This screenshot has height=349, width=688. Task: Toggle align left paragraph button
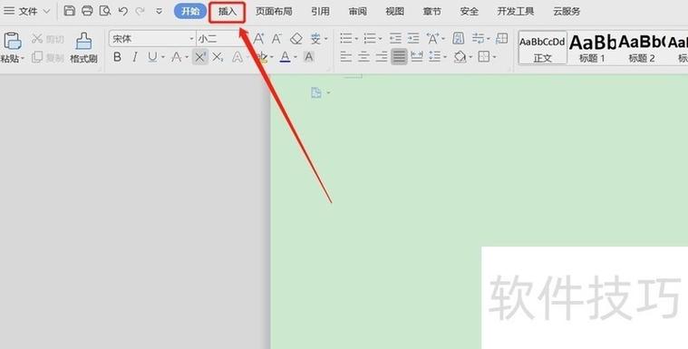pos(346,56)
